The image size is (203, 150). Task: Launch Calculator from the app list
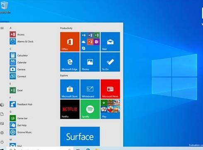point(19,56)
